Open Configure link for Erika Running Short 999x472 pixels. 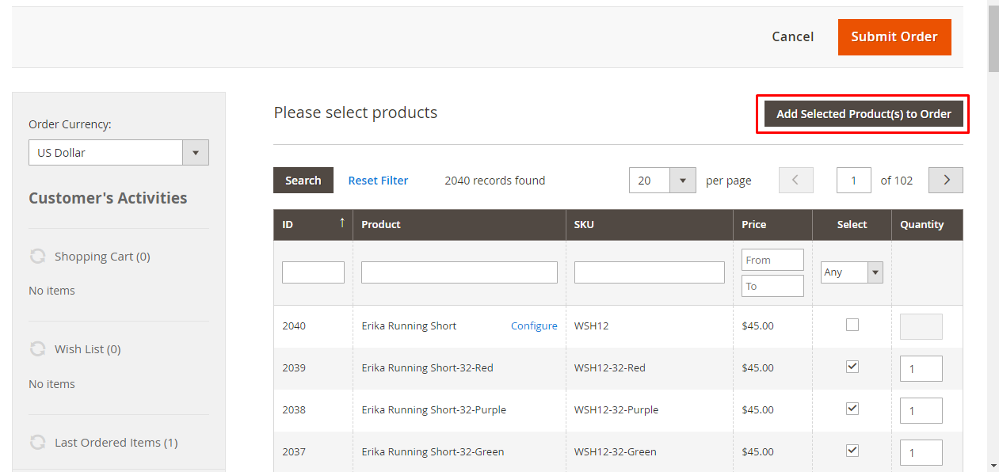click(534, 325)
